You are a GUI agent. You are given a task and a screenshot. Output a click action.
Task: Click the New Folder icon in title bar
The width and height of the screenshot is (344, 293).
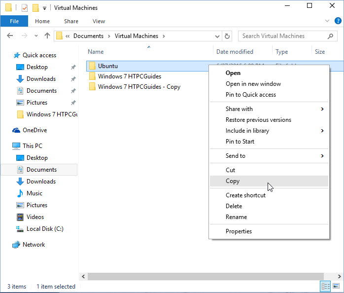coord(35,8)
